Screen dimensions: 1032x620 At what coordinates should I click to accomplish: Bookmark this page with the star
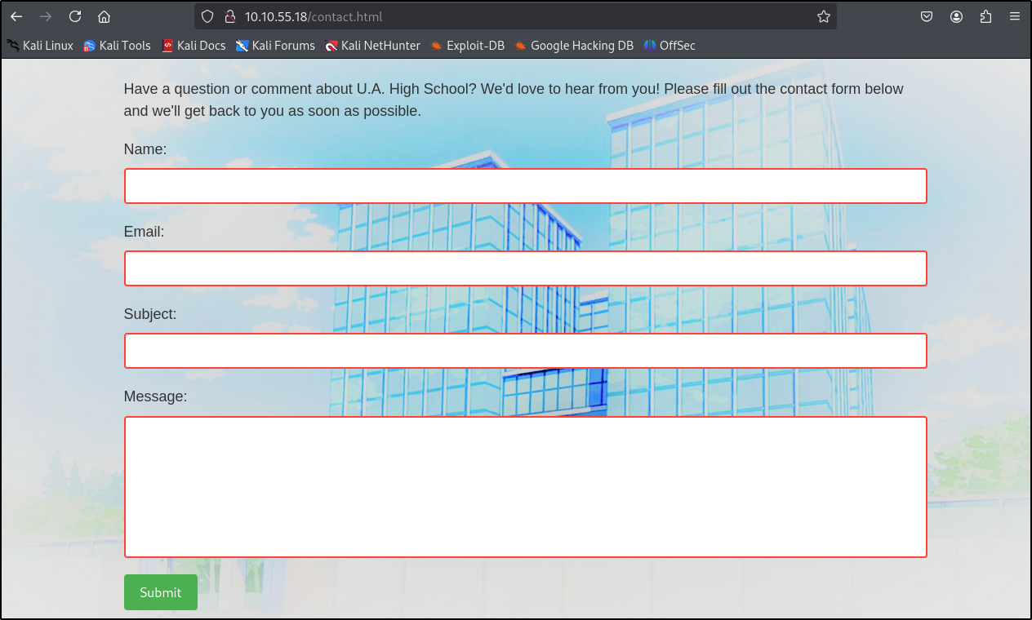[824, 16]
